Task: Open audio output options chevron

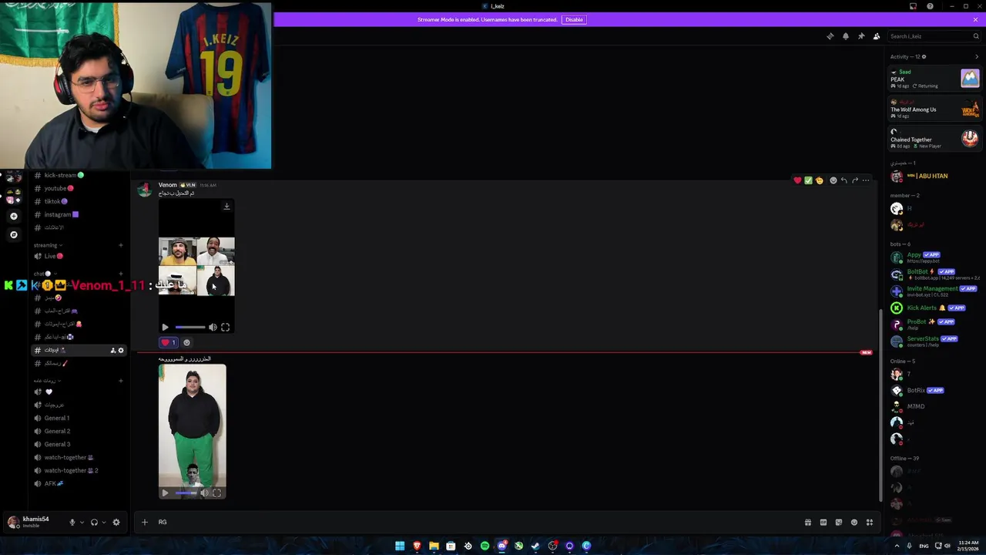Action: tap(103, 522)
